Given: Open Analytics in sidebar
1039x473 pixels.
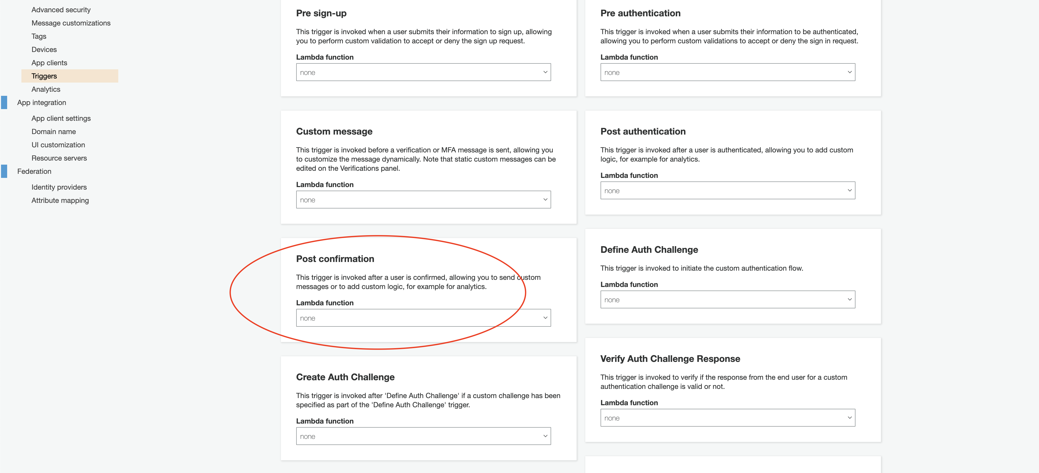Looking at the screenshot, I should 46,89.
